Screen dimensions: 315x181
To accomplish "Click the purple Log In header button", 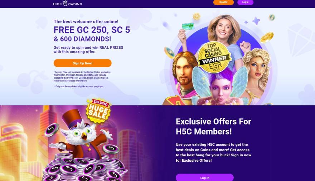I will coord(245,2).
